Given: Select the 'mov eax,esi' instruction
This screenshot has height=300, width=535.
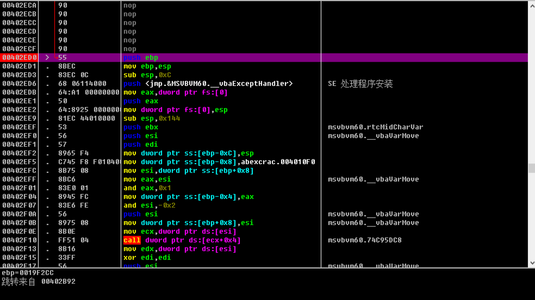Looking at the screenshot, I should 147,179.
